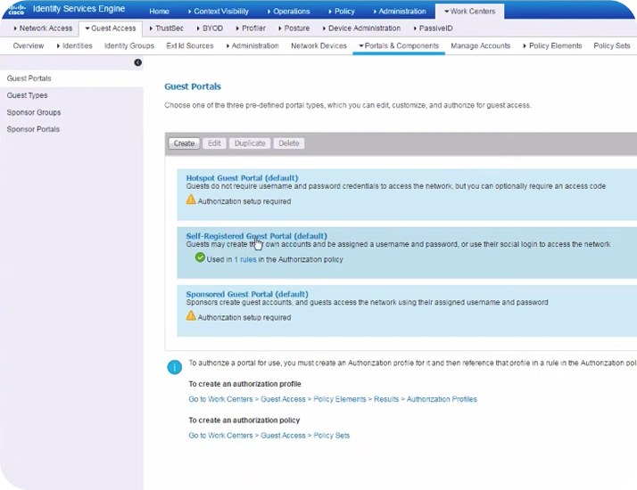This screenshot has width=637, height=490.
Task: Open Sponsored Guest Portal (default)
Action: coord(247,294)
